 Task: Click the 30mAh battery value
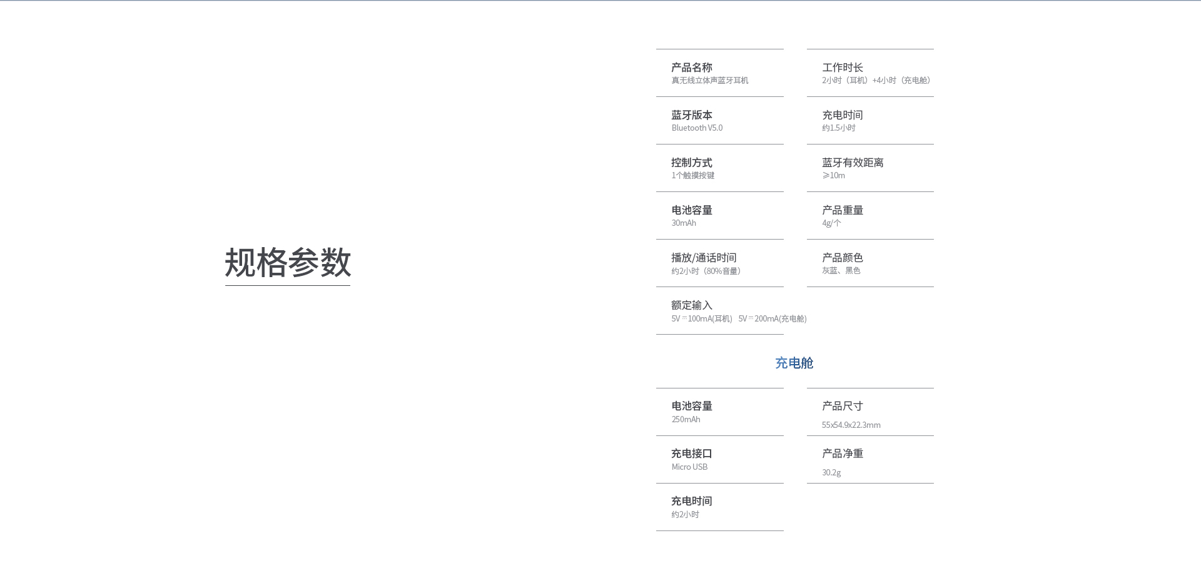[684, 223]
